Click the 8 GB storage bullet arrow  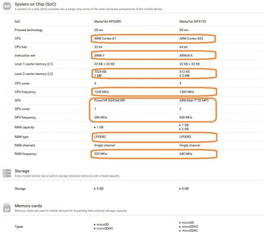[180, 189]
